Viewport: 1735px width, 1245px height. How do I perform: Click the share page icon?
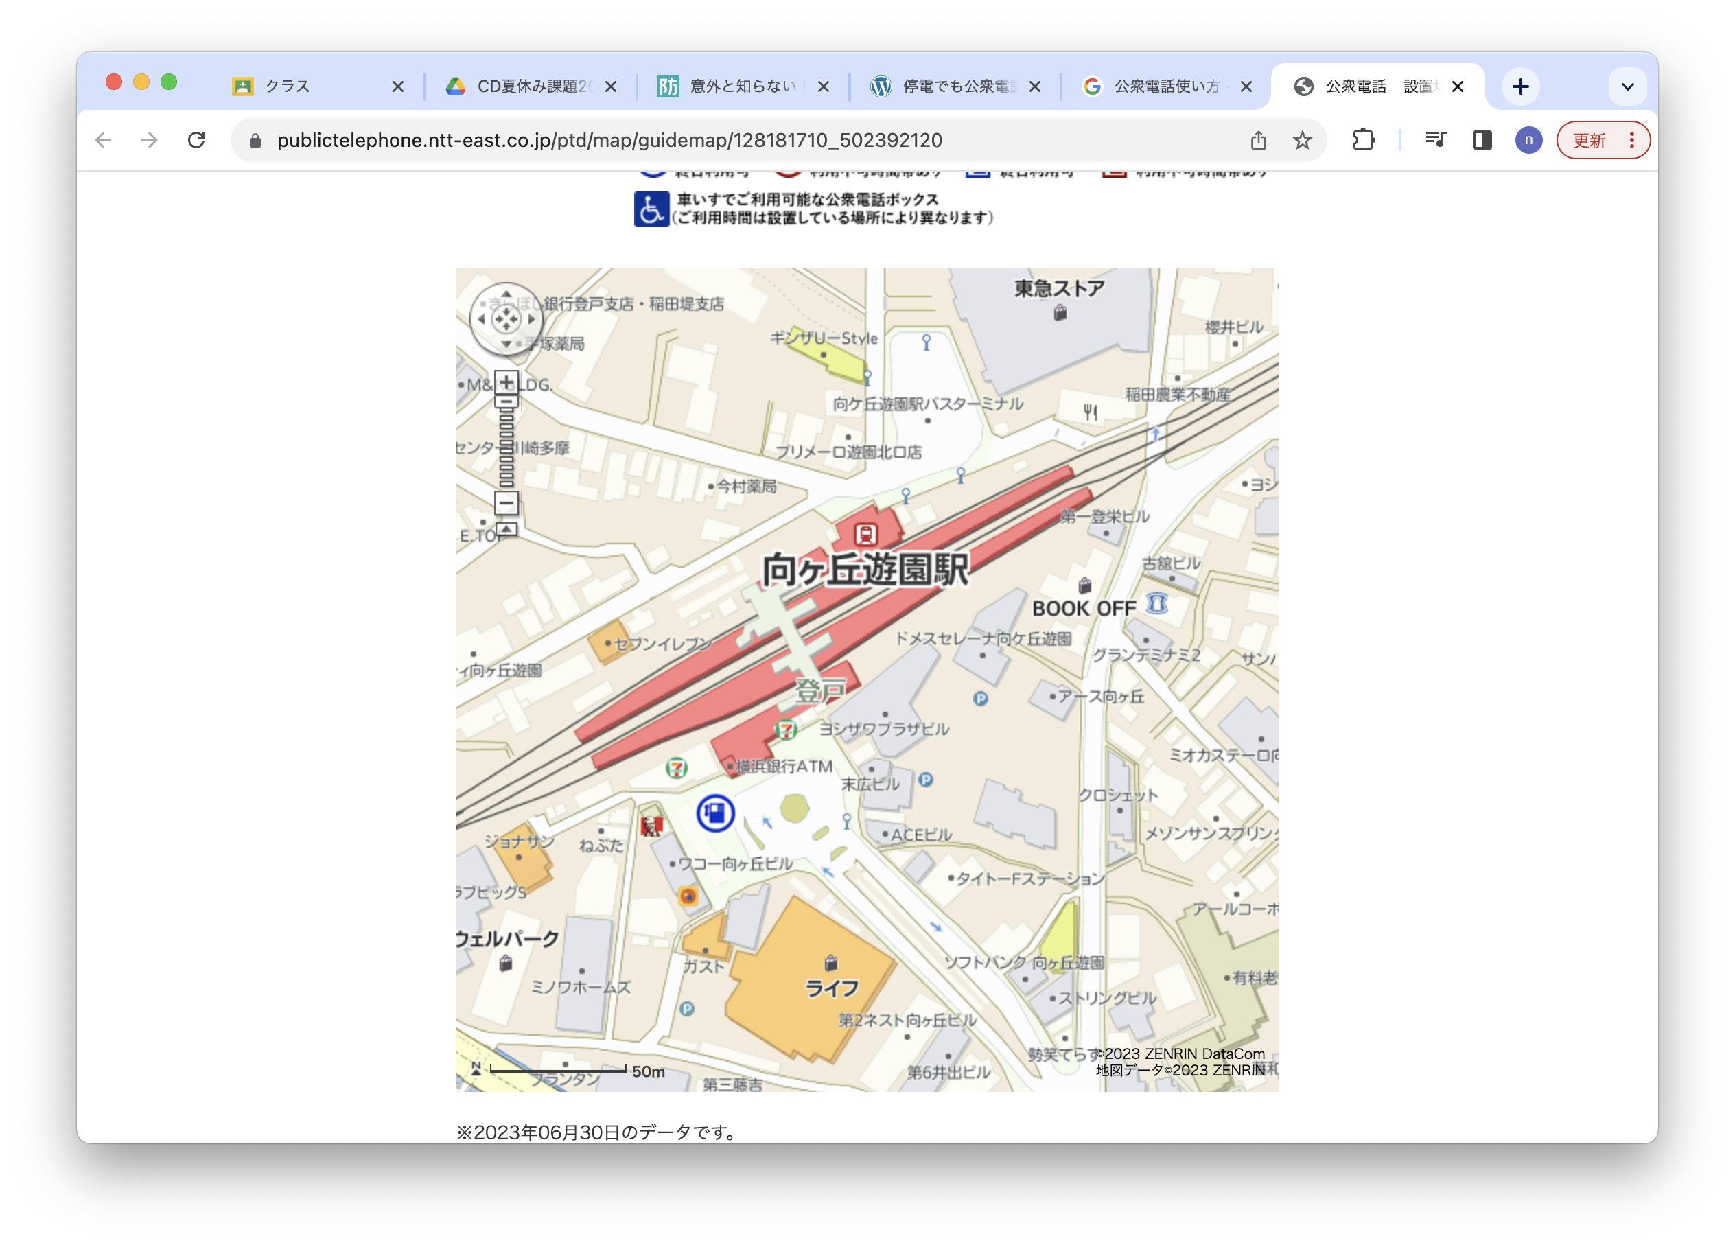pyautogui.click(x=1259, y=140)
